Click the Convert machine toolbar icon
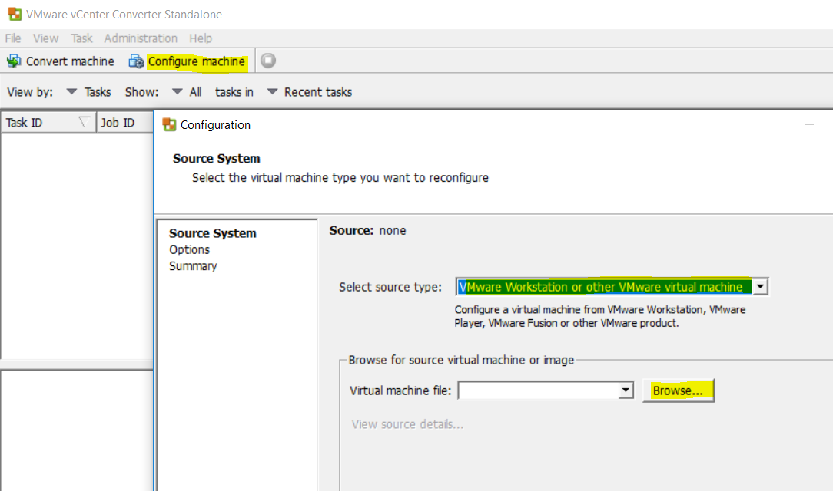Image resolution: width=833 pixels, height=491 pixels. pyautogui.click(x=14, y=61)
